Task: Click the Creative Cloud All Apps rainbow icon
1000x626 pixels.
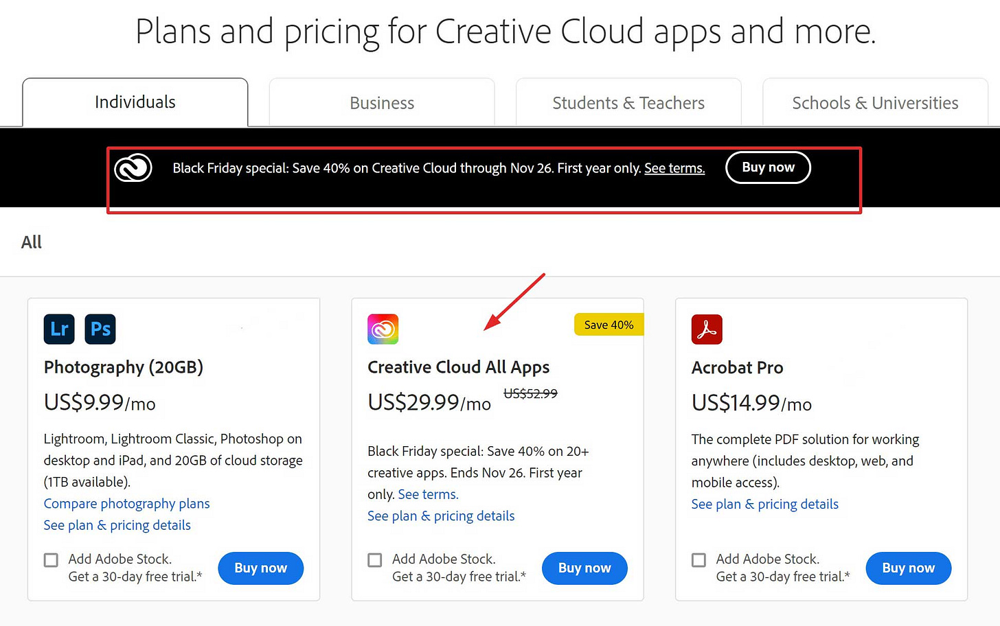Action: [x=383, y=329]
